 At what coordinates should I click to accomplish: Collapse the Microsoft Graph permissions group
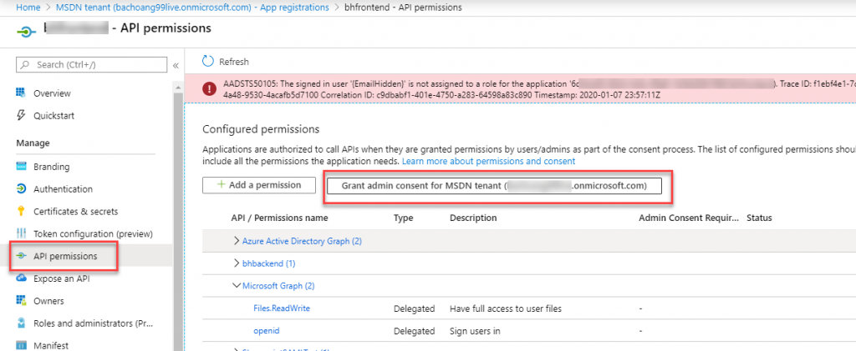click(x=237, y=285)
